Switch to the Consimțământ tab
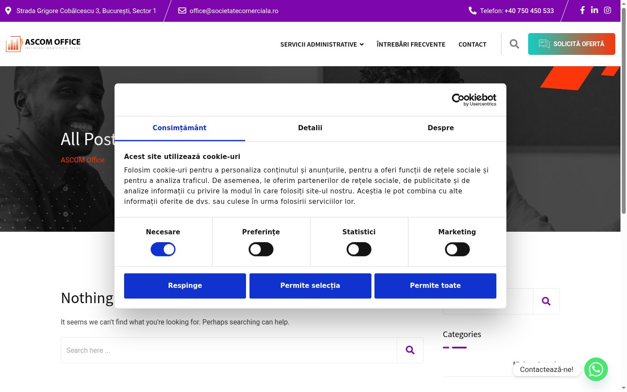 click(x=179, y=128)
